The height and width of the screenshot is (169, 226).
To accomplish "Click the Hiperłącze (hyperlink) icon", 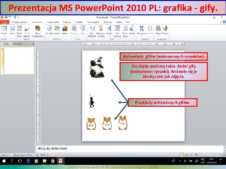I will click(74, 28).
